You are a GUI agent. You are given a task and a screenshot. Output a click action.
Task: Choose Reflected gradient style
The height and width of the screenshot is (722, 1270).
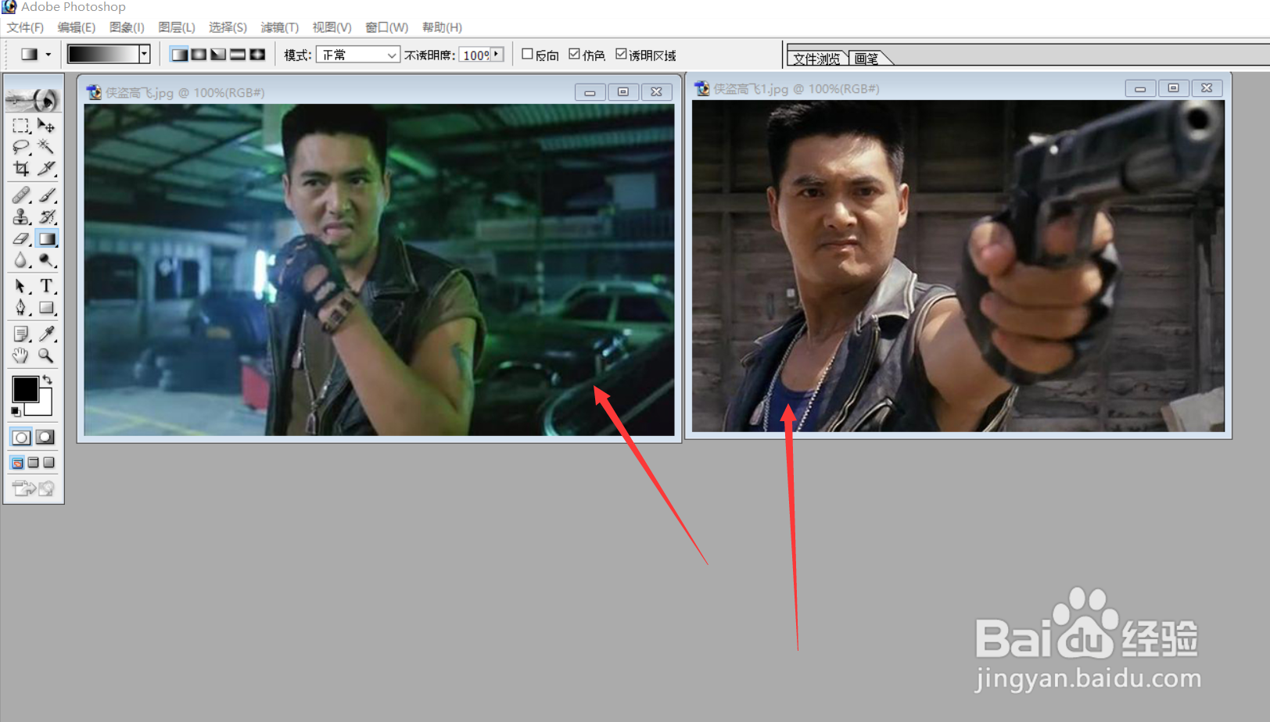[238, 54]
